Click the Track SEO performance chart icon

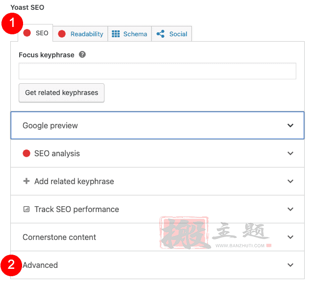[x=26, y=209]
